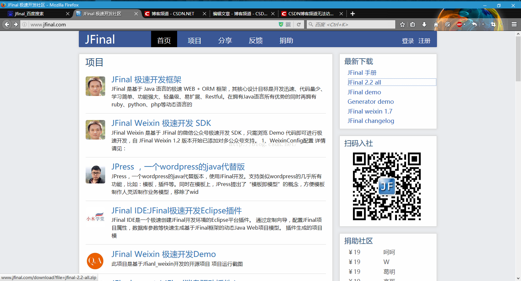
Task: Open the 分享 navigation item
Action: pyautogui.click(x=225, y=40)
